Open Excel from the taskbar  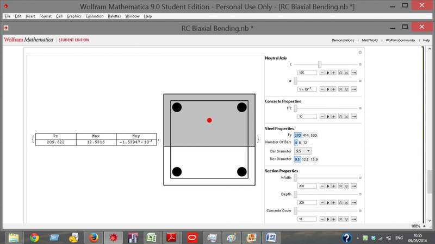pos(152,237)
